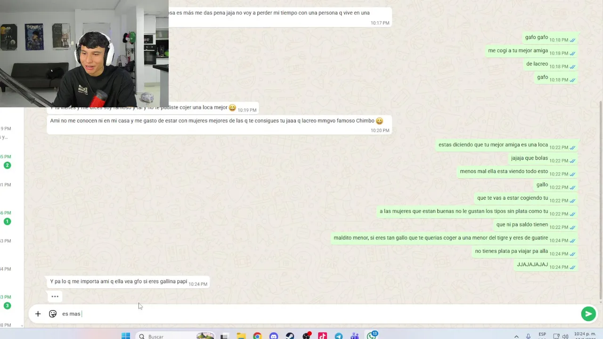
Task: Send the typed message with green arrow
Action: [x=588, y=314]
